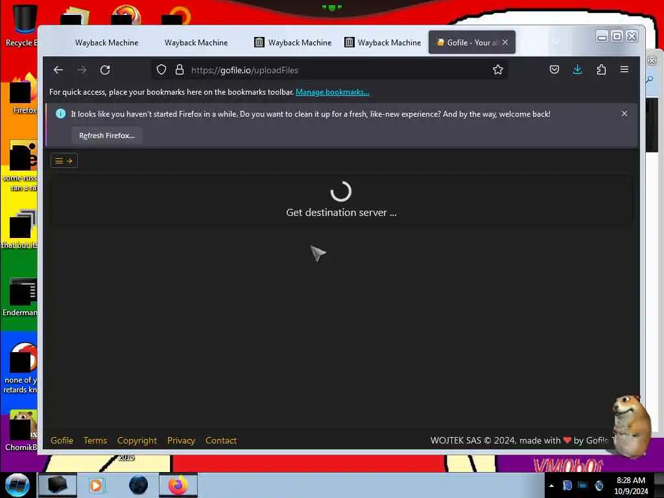664x498 pixels.
Task: Close the Gofile tab
Action: click(505, 42)
